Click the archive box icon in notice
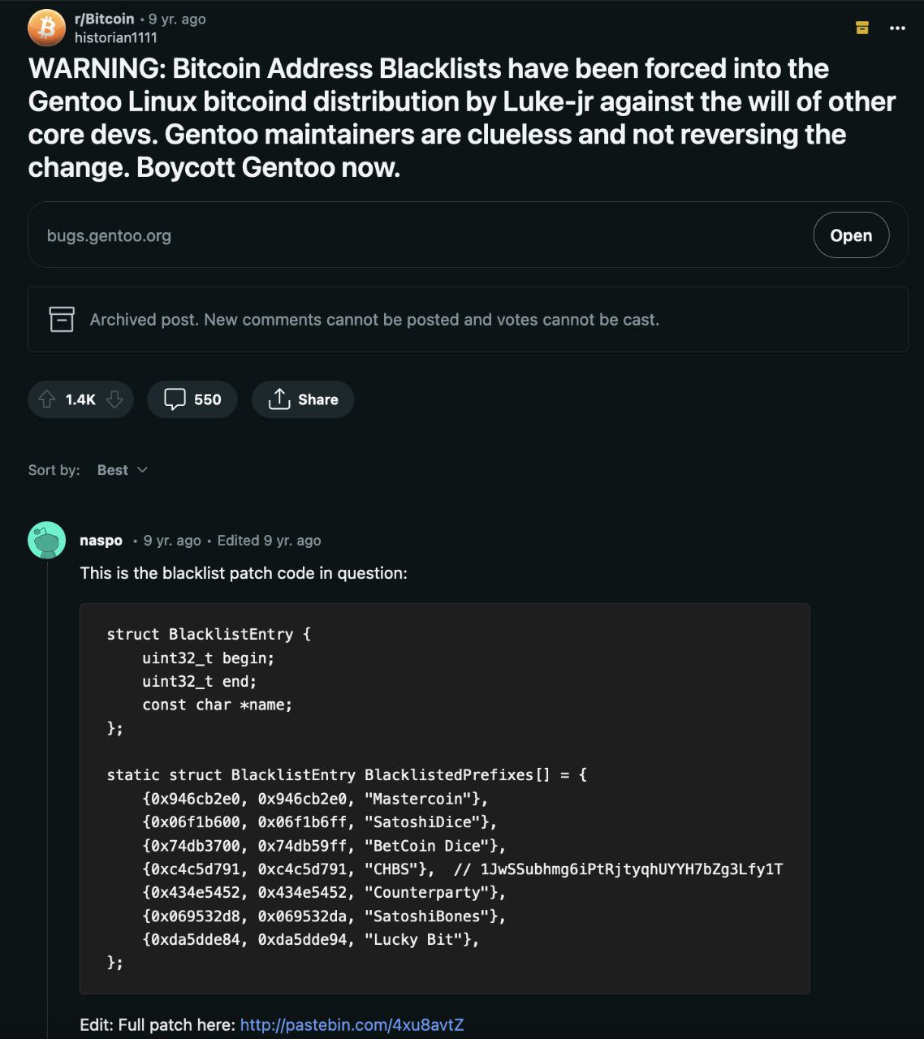 click(x=62, y=319)
